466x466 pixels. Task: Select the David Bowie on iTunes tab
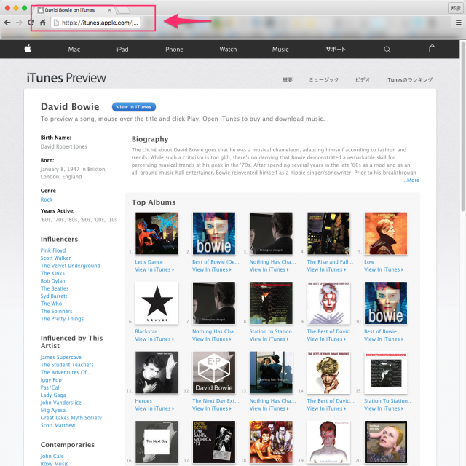(x=74, y=10)
